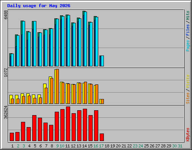Click the 362624 KBytes axis value
This screenshot has height=150, width=192.
coord(6,112)
